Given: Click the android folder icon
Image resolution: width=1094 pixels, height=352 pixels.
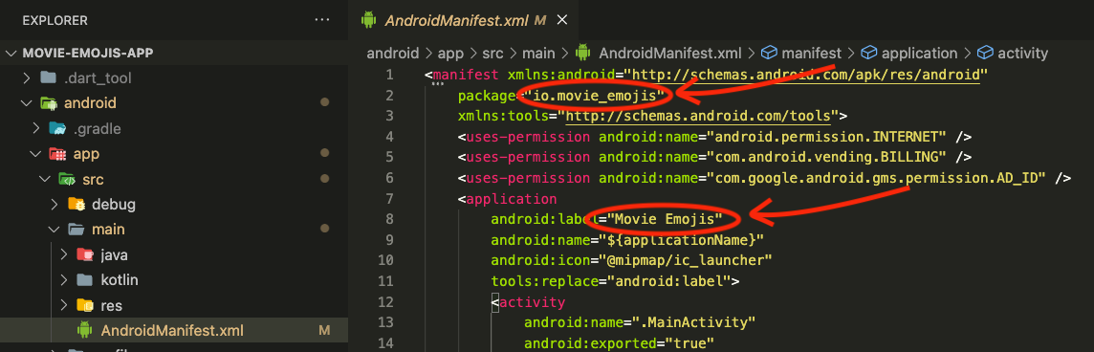Looking at the screenshot, I should point(48,103).
